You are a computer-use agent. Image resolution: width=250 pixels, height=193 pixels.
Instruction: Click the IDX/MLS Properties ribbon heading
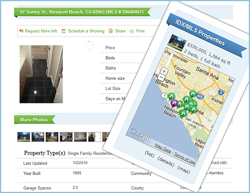coord(200,32)
